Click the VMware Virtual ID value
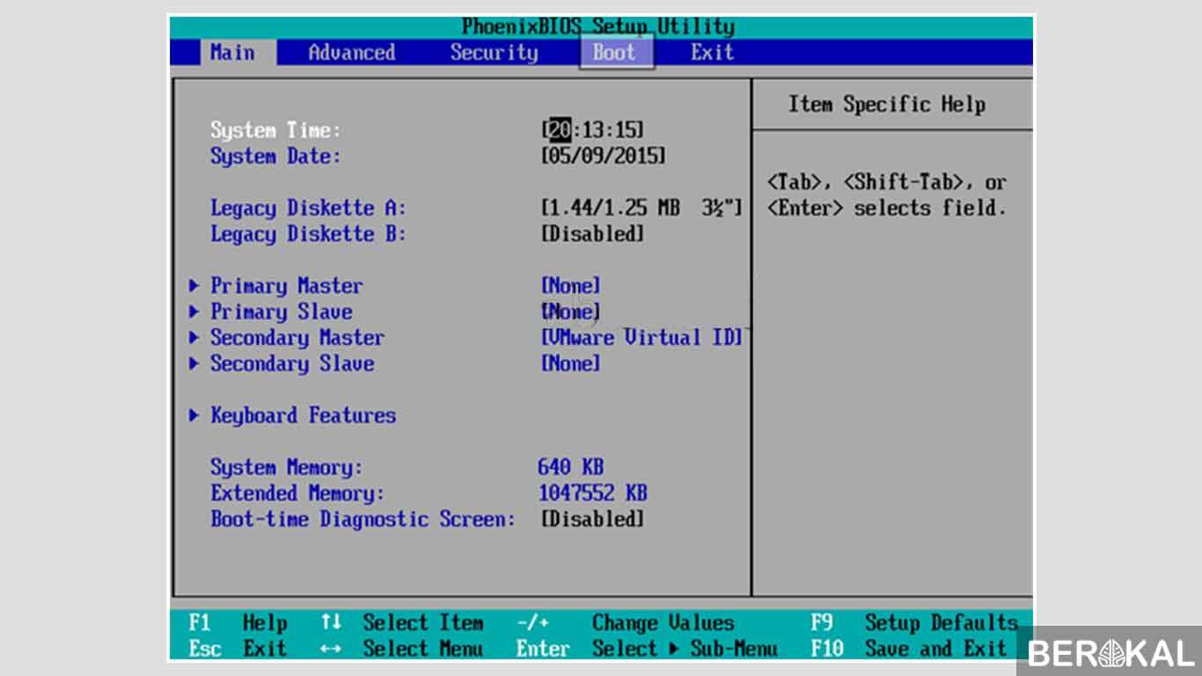This screenshot has width=1202, height=676. pyautogui.click(x=641, y=338)
